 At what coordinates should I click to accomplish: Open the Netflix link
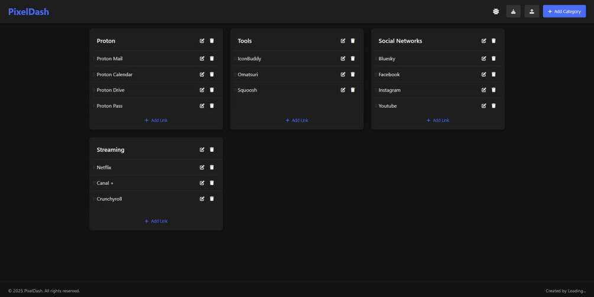(x=104, y=167)
